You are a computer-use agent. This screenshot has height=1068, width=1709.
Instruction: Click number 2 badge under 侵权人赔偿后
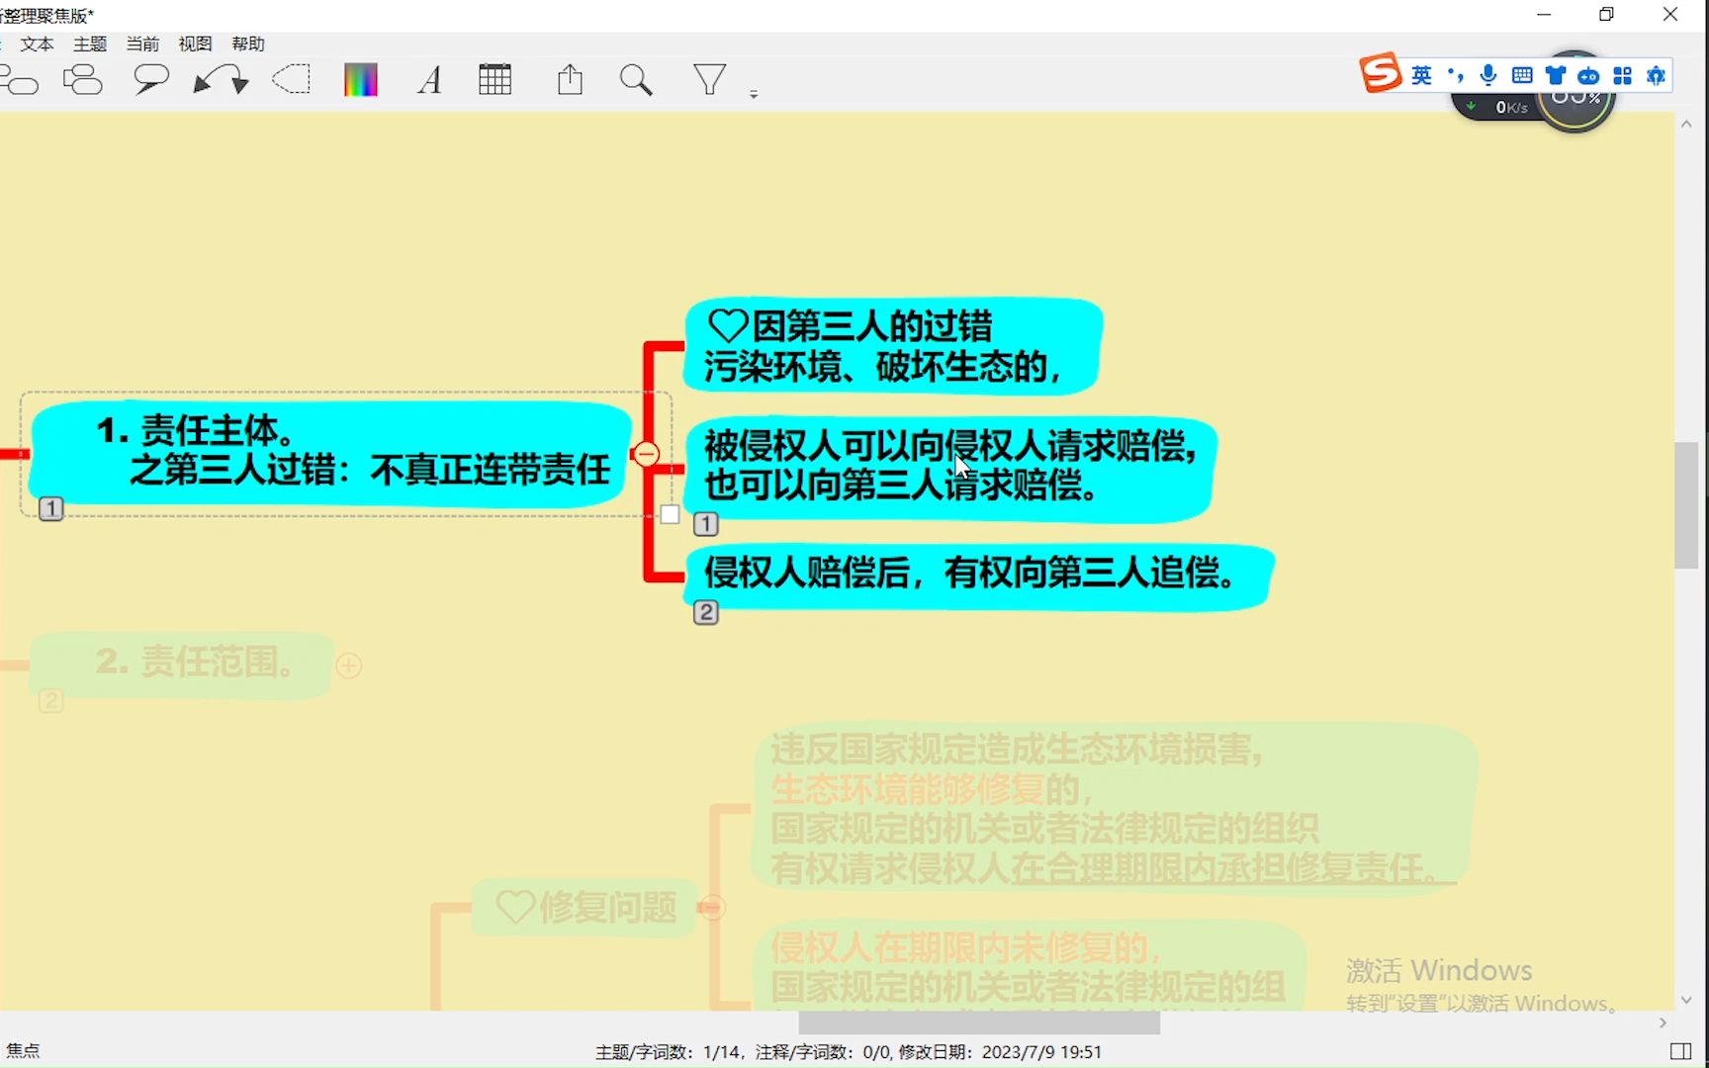[706, 613]
